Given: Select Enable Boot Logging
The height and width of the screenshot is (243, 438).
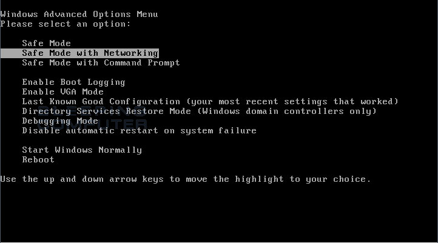Looking at the screenshot, I should click(73, 82).
